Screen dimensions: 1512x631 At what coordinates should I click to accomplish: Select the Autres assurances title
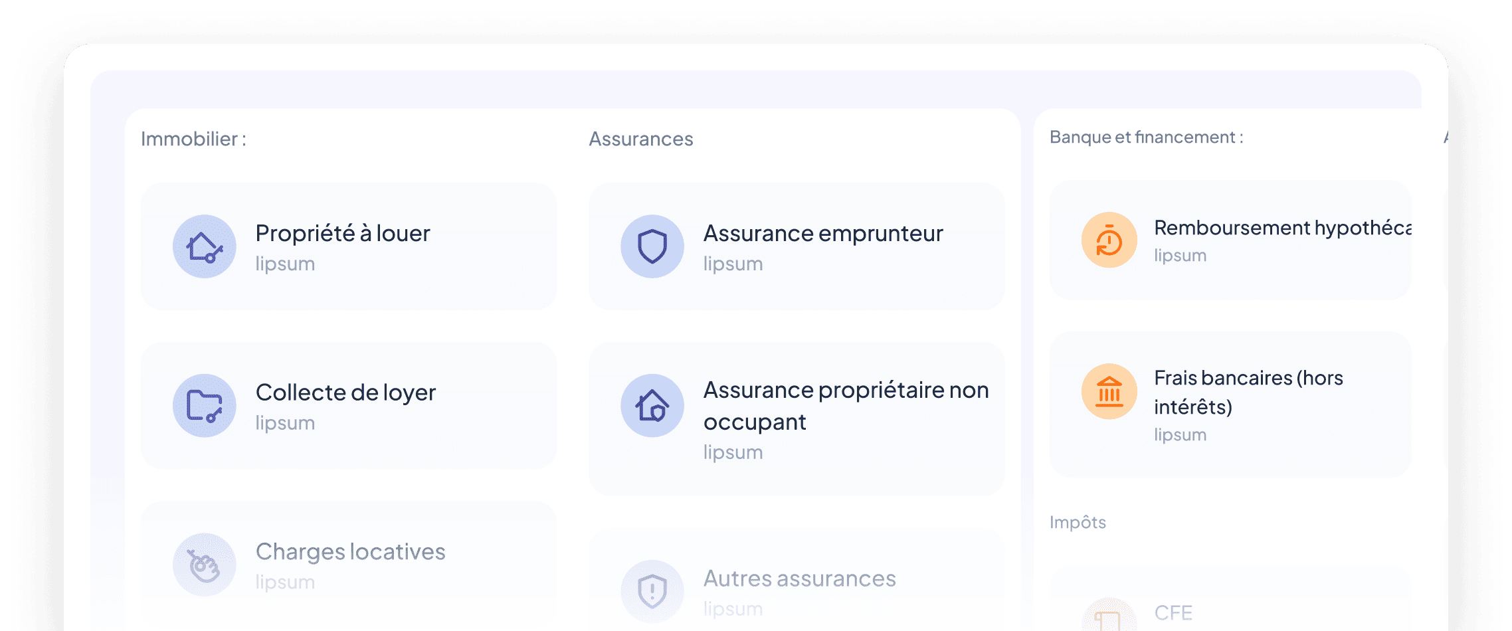point(799,579)
